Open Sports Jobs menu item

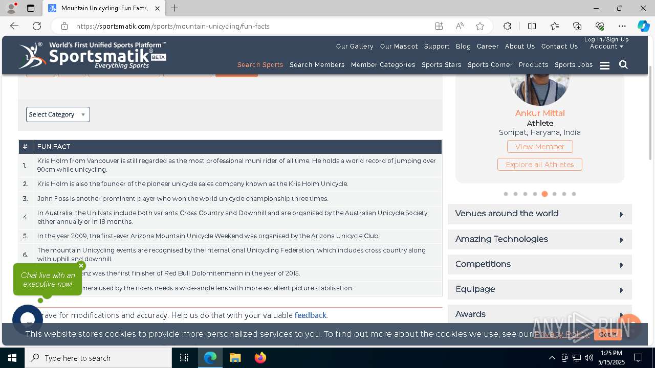pos(574,65)
